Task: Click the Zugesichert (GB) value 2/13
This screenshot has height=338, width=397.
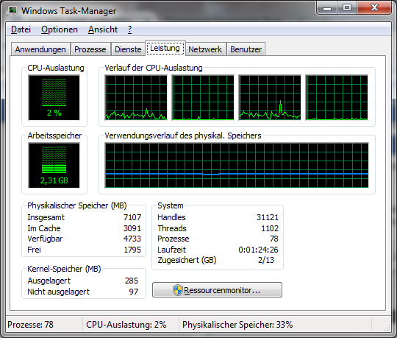Action: pyautogui.click(x=266, y=260)
